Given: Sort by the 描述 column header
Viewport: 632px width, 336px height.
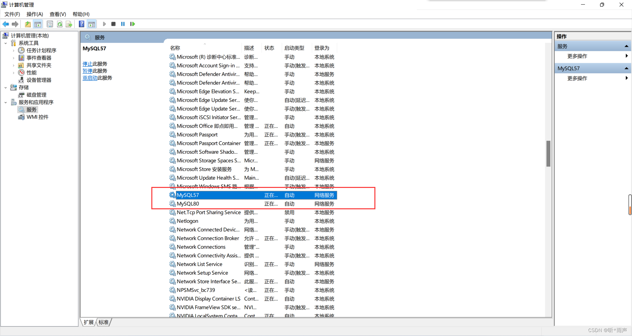Looking at the screenshot, I should 252,48.
